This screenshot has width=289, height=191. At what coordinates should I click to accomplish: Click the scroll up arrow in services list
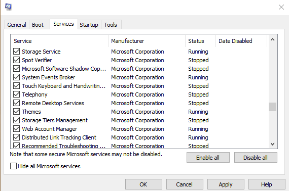tap(272, 39)
